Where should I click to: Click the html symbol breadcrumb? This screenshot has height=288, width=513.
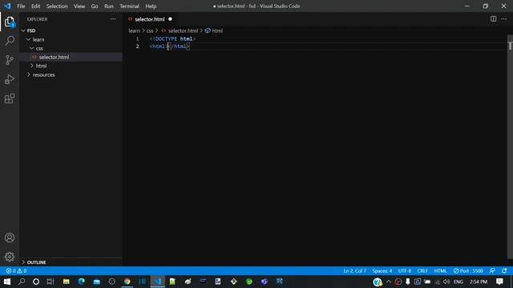click(x=214, y=30)
